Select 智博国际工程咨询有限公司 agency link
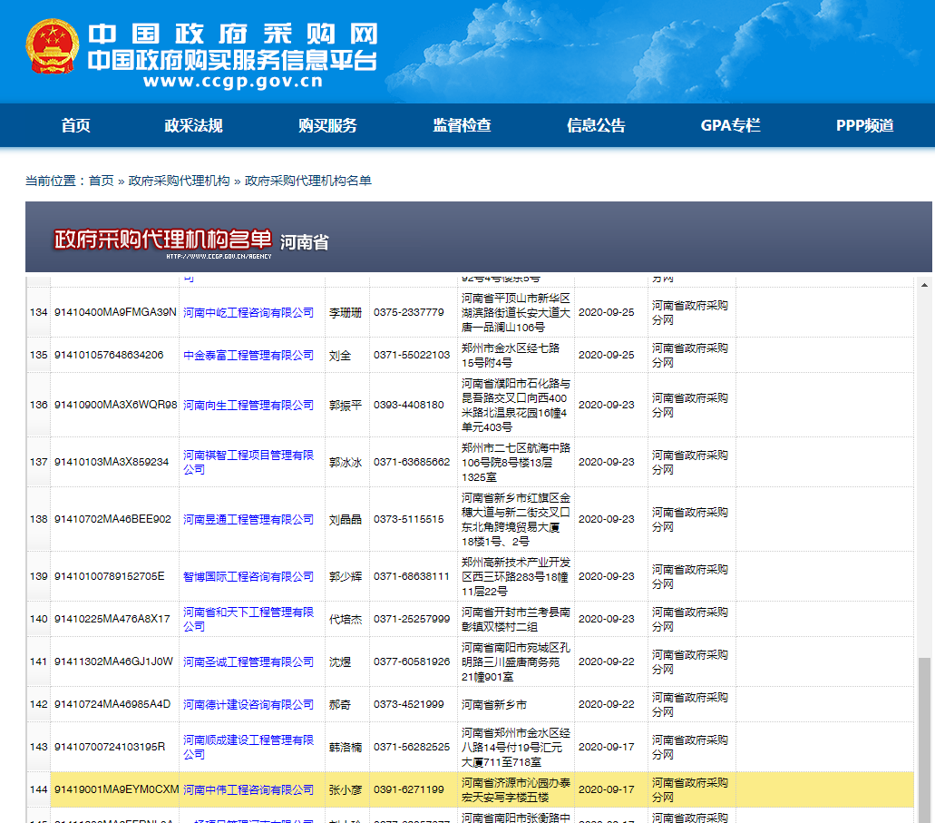The image size is (935, 823). 248,577
